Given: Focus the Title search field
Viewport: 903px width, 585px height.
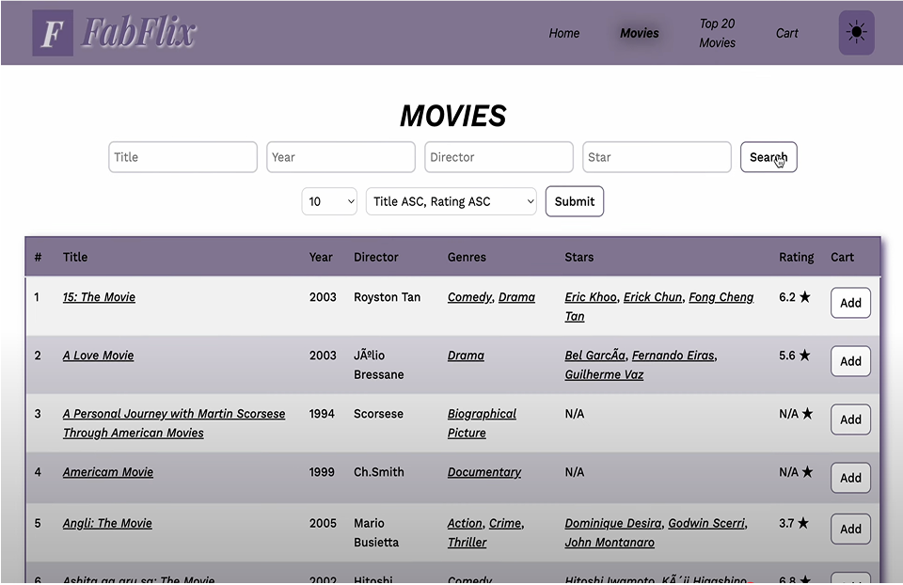Looking at the screenshot, I should pyautogui.click(x=182, y=157).
